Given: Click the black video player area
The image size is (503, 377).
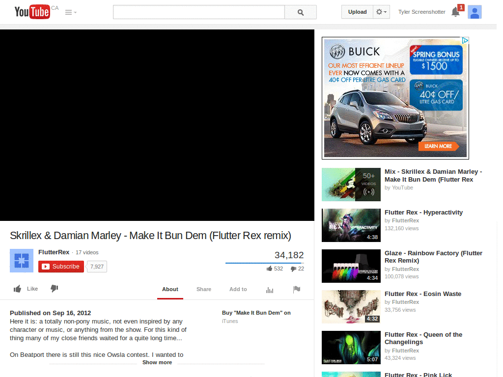Looking at the screenshot, I should coord(157,125).
